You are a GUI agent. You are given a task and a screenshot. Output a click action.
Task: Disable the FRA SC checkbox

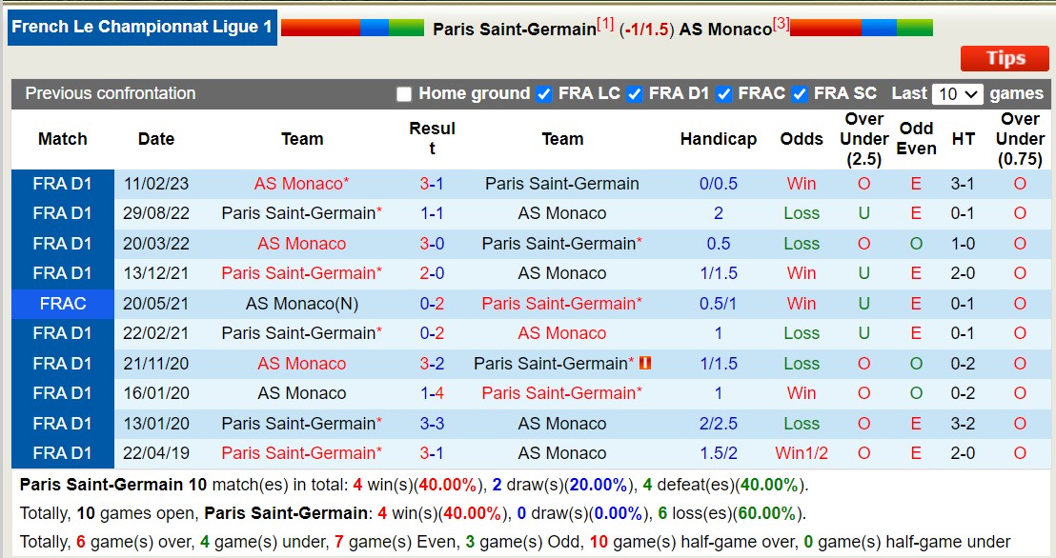[x=799, y=94]
